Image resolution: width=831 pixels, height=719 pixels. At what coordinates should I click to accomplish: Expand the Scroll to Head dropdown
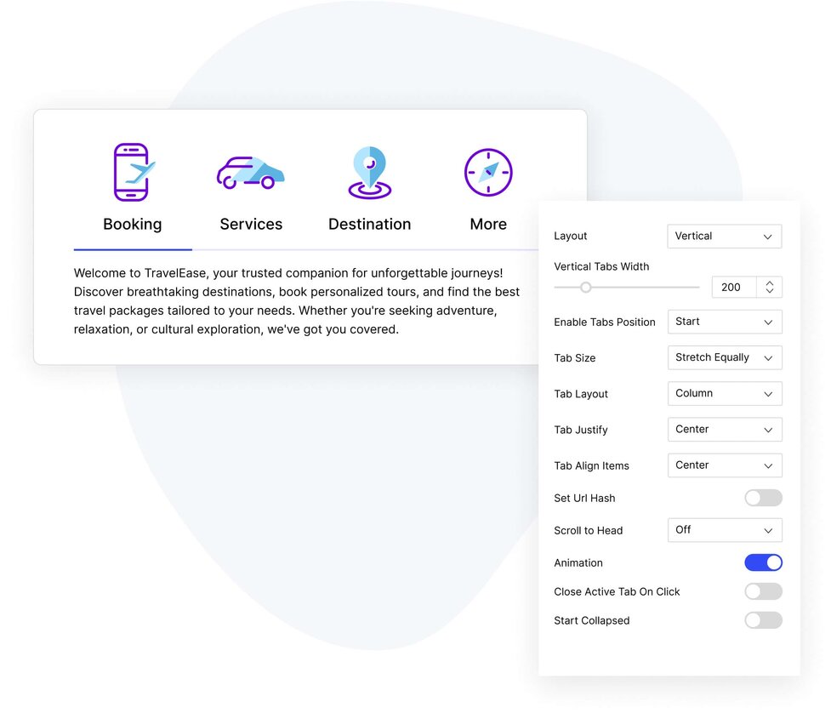(x=724, y=530)
